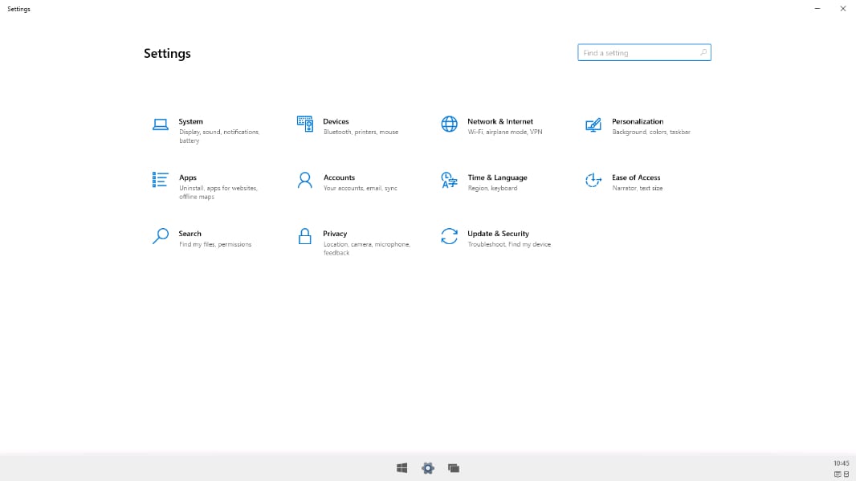Open Devices settings via its icon
856x481 pixels.
pos(304,124)
